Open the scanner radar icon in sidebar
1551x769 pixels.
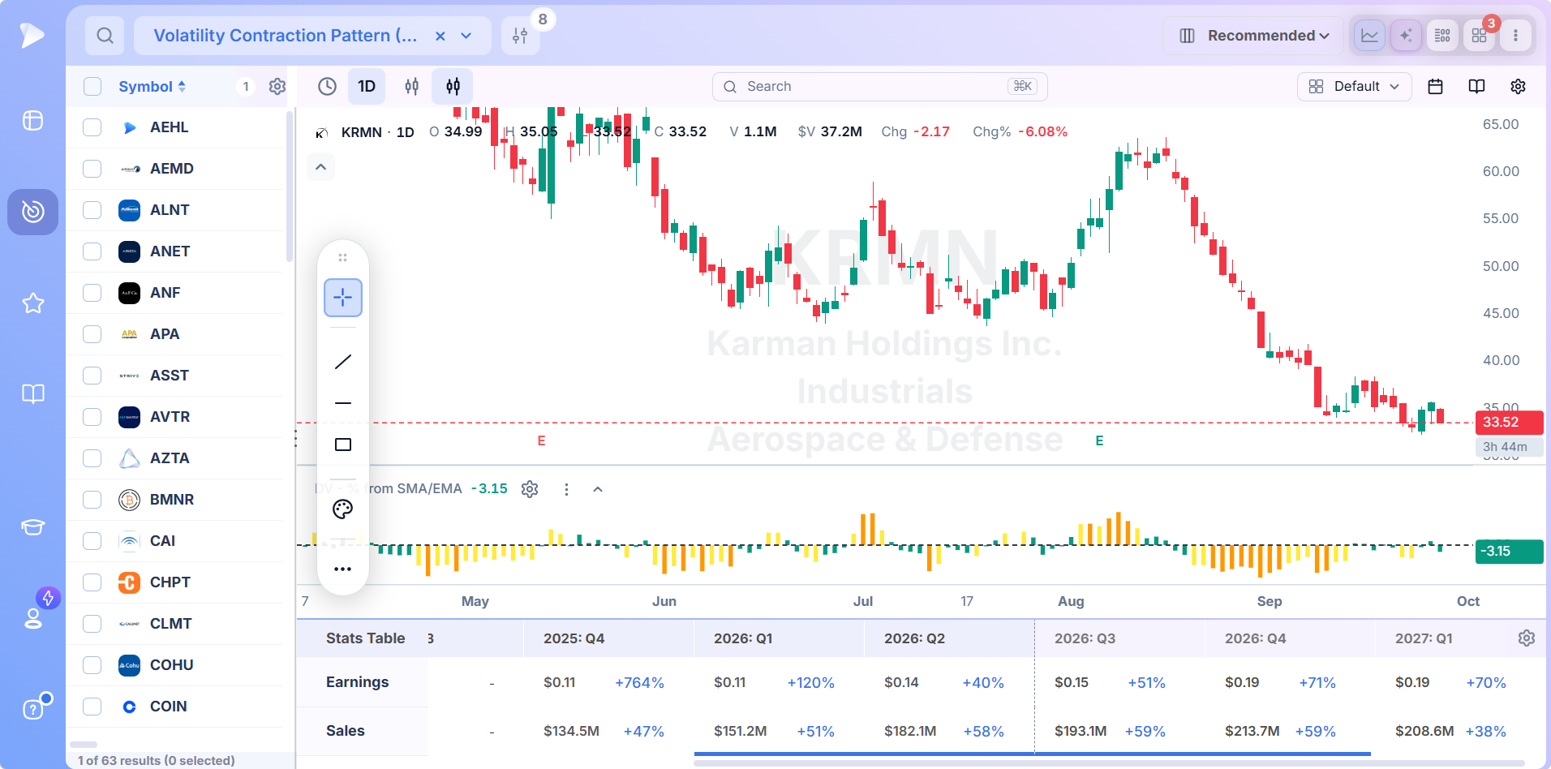point(33,212)
